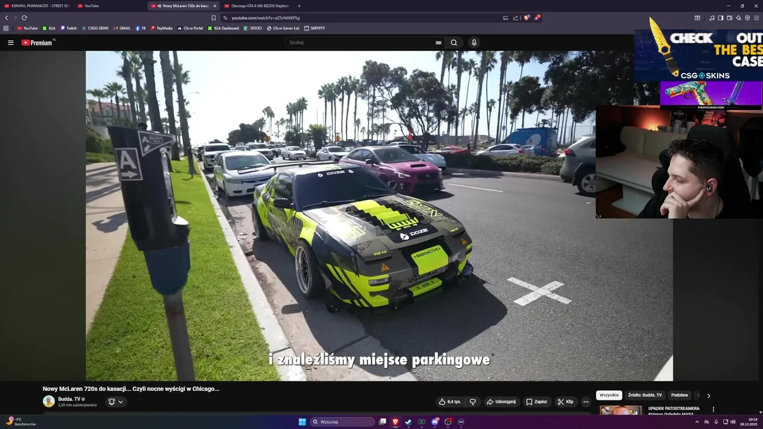Open YouTube bookmark
The height and width of the screenshot is (429, 763).
27,28
